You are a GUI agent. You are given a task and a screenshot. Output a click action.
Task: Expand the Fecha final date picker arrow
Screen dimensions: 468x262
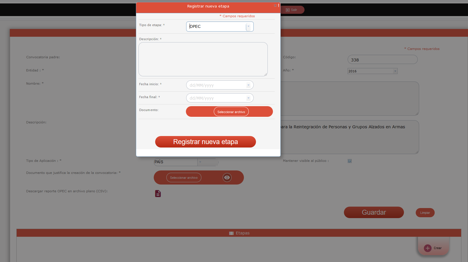(x=249, y=98)
